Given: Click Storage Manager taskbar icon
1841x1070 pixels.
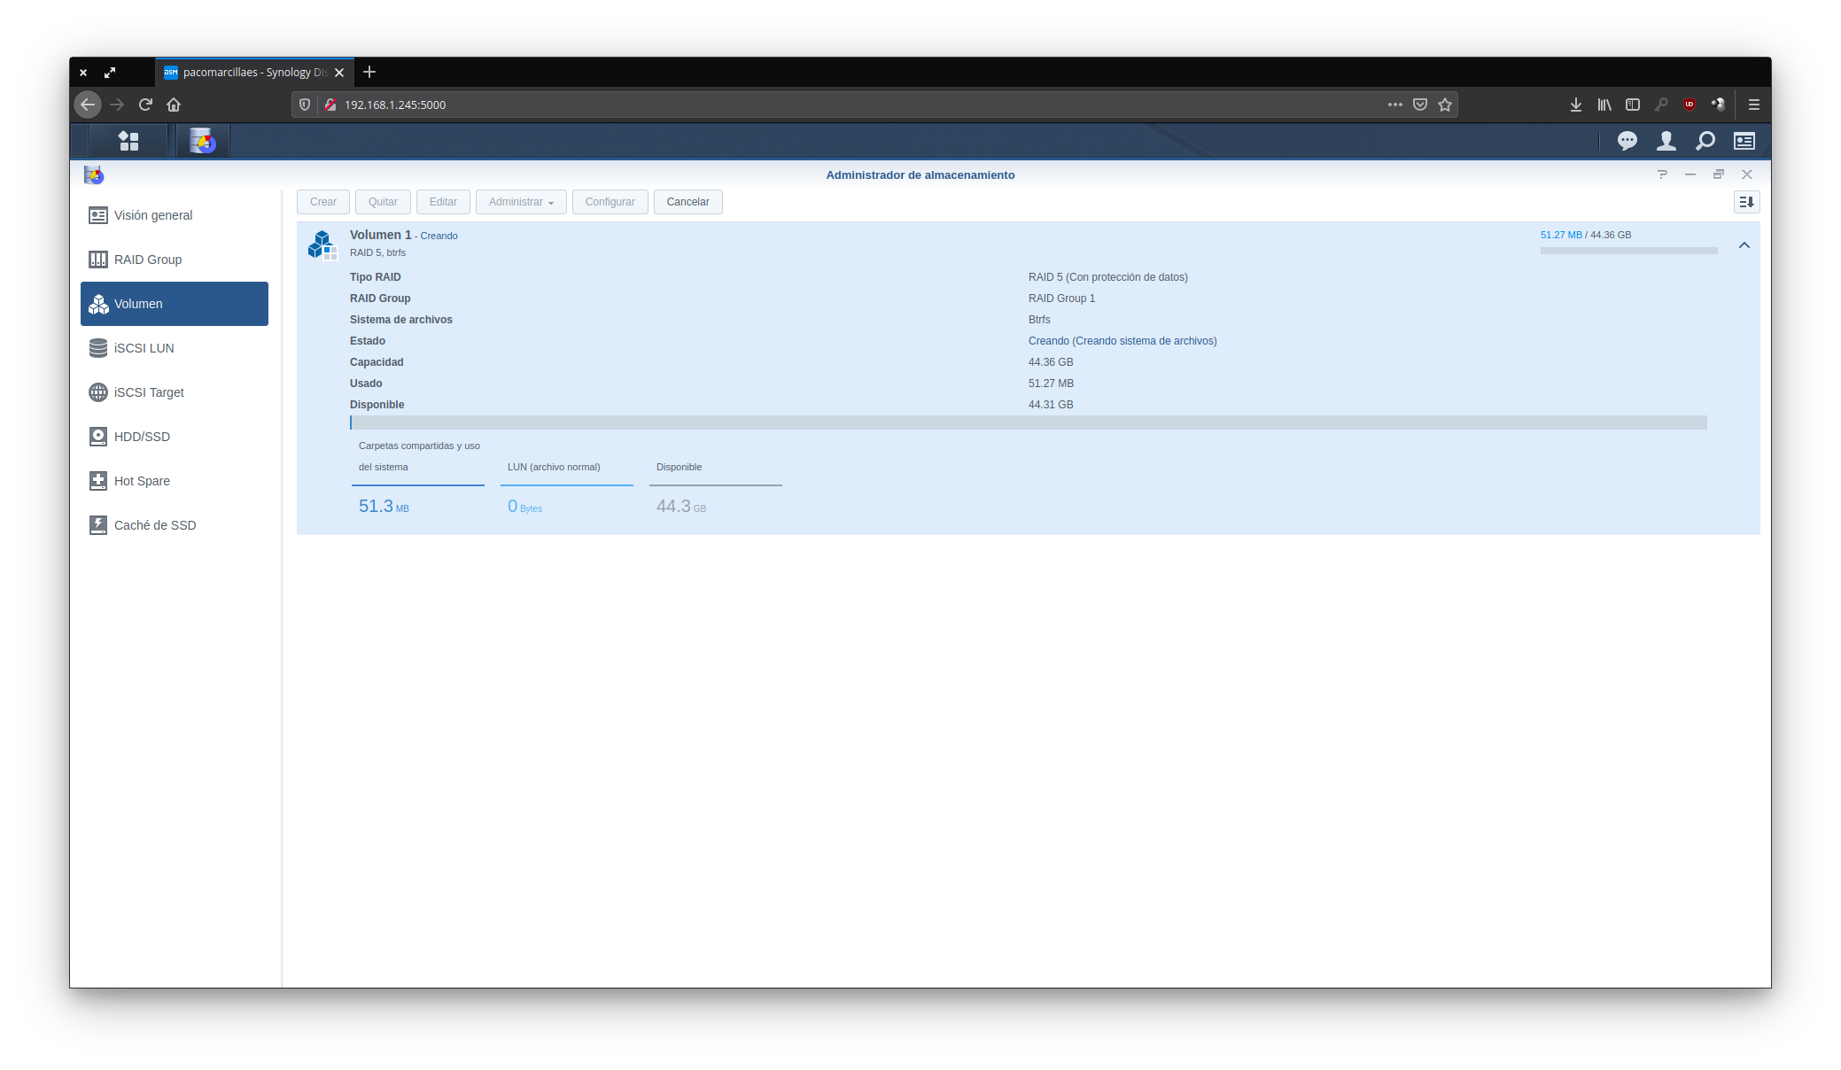Looking at the screenshot, I should point(203,141).
